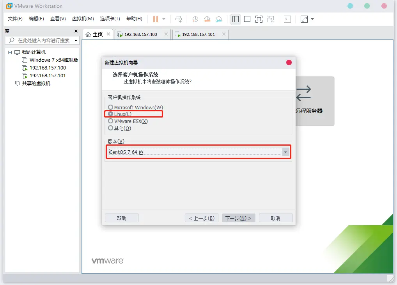Open the 选项卡(T) menu

[110, 19]
